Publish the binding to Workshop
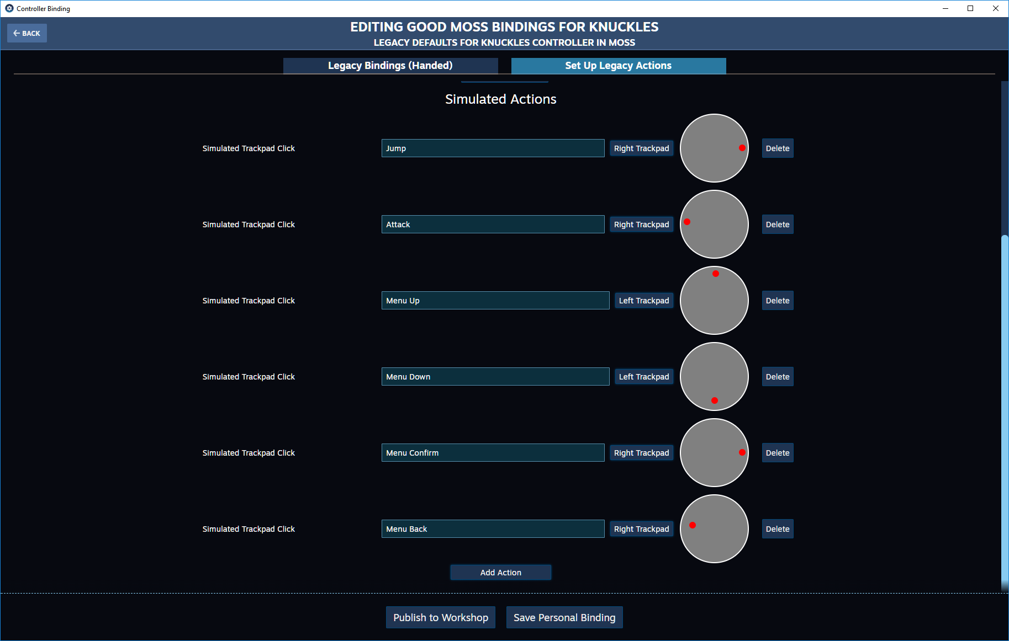Image resolution: width=1009 pixels, height=641 pixels. pos(441,618)
